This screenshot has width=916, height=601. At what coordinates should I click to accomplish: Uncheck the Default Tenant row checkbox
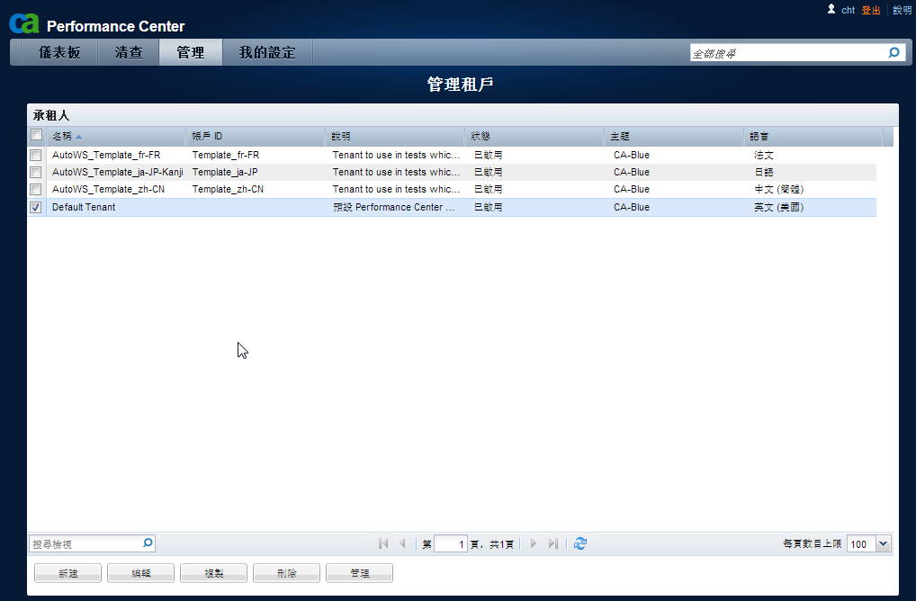(x=36, y=207)
